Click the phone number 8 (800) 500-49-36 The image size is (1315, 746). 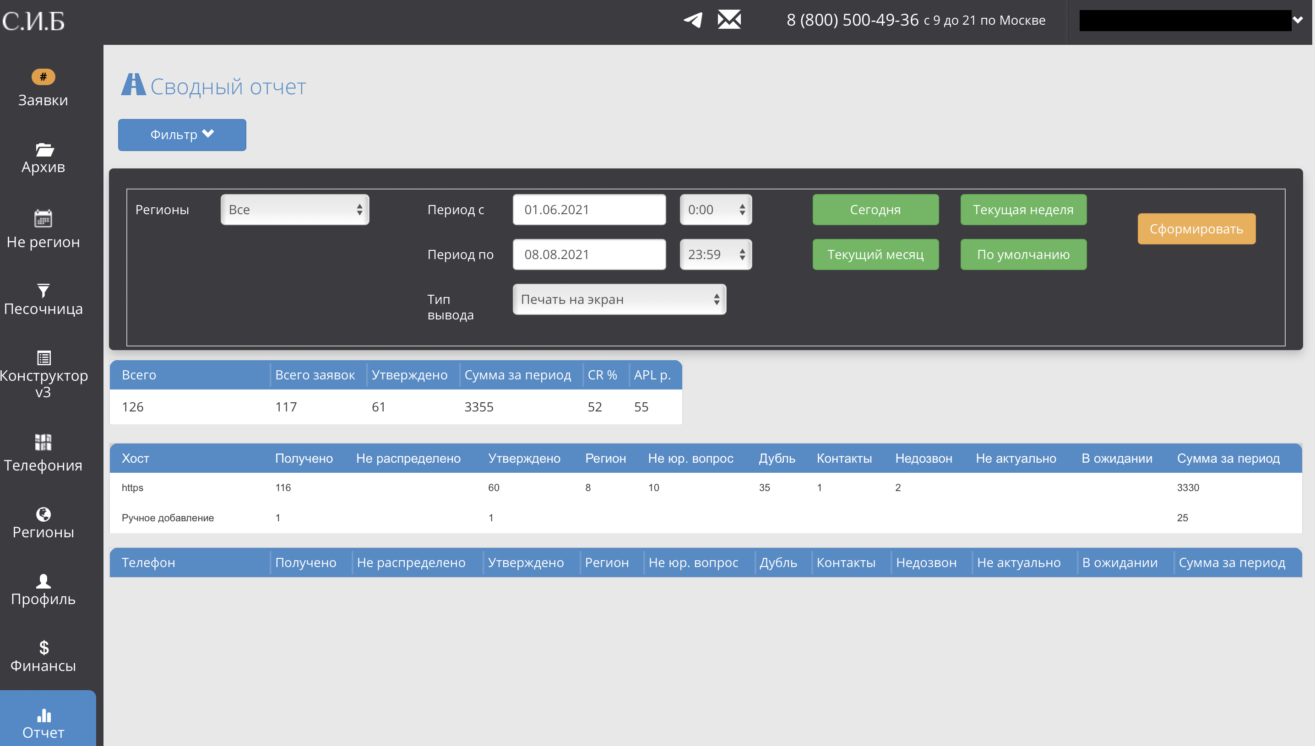(x=852, y=20)
